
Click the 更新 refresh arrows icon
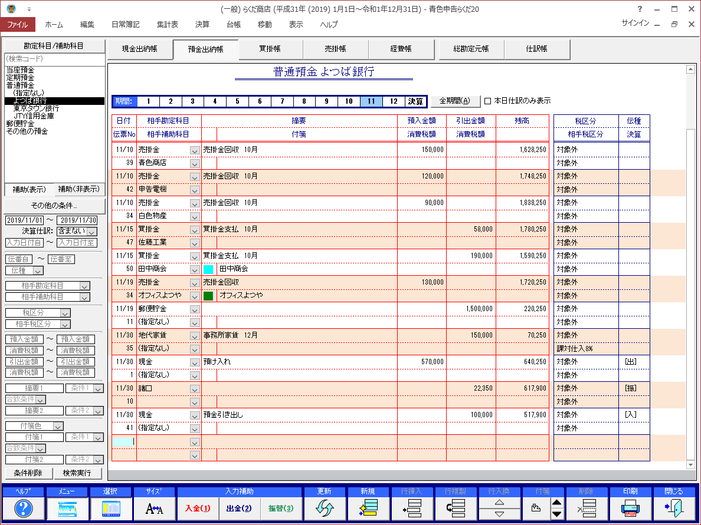[325, 509]
